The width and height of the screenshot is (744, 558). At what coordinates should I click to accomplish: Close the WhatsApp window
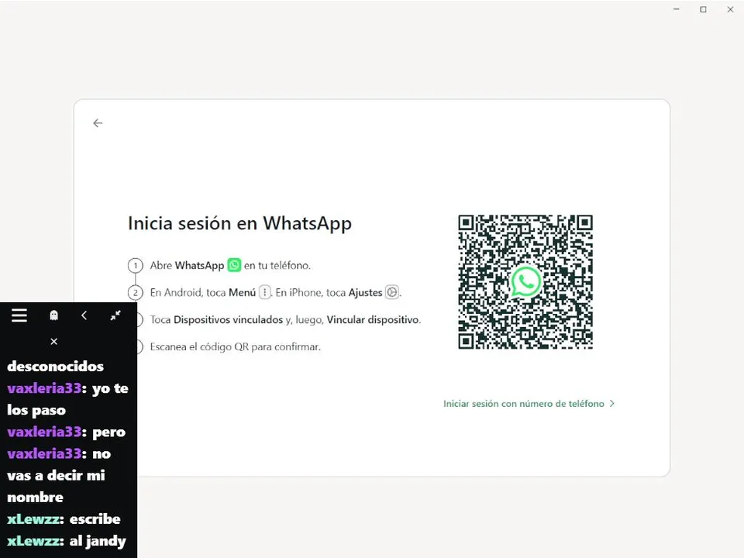click(x=730, y=9)
